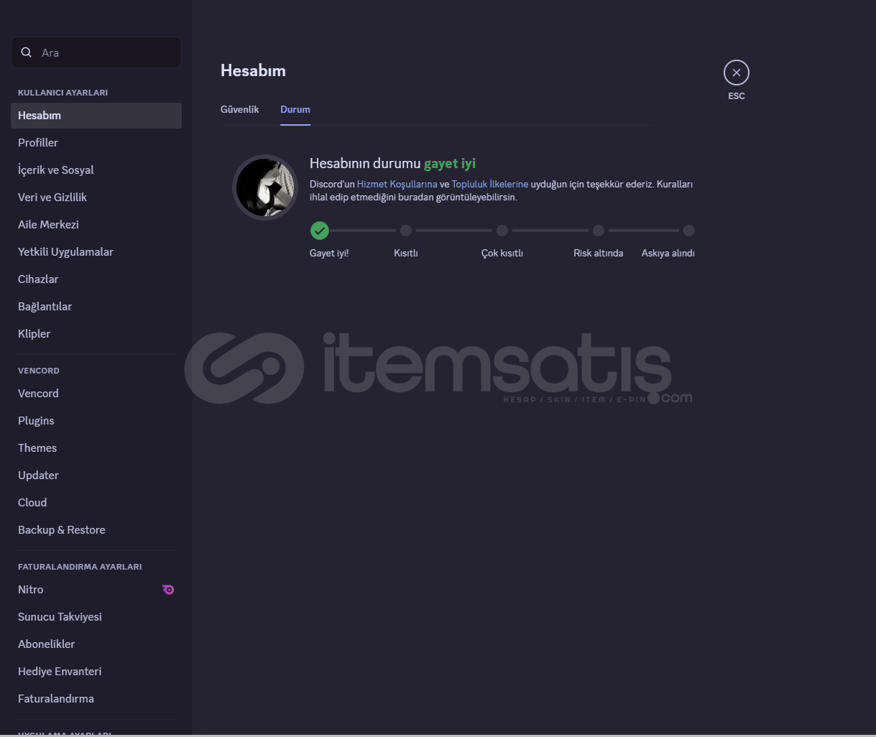Screen dimensions: 876x737
Task: Click the 'Risk altında' step label
Action: coord(599,253)
